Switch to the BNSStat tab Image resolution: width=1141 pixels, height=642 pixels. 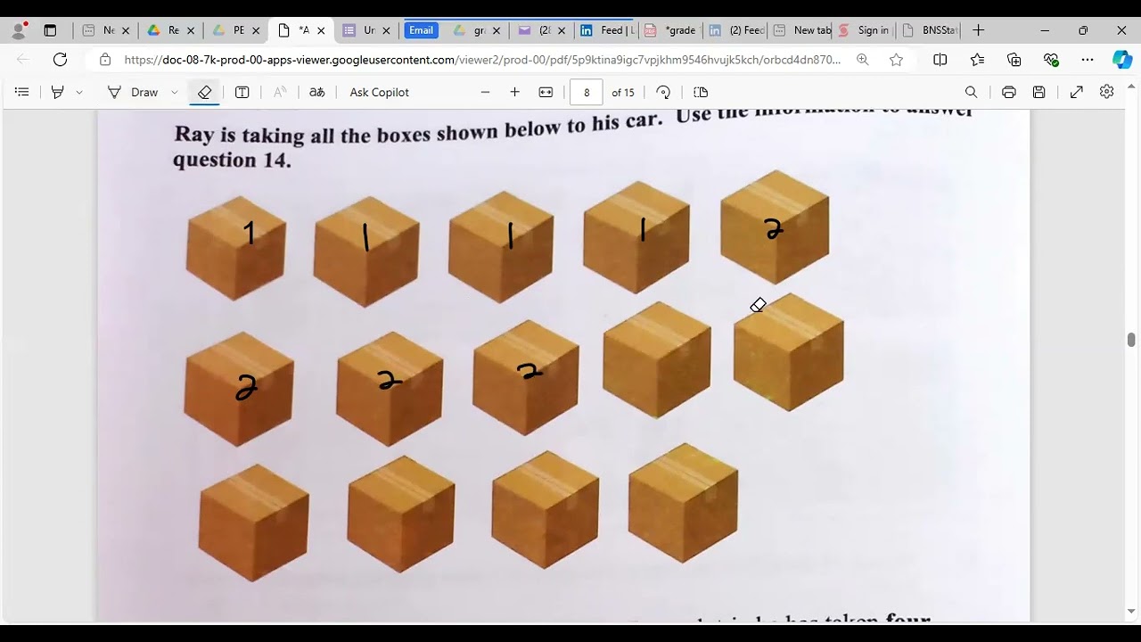click(931, 30)
